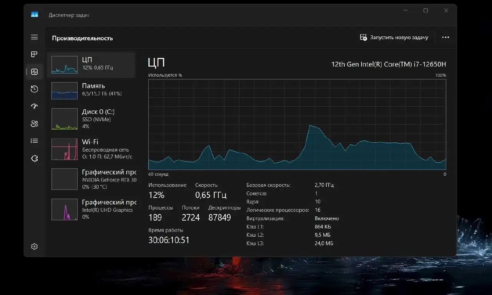Open the three-dot more options menu
The height and width of the screenshot is (295, 492).
[445, 38]
